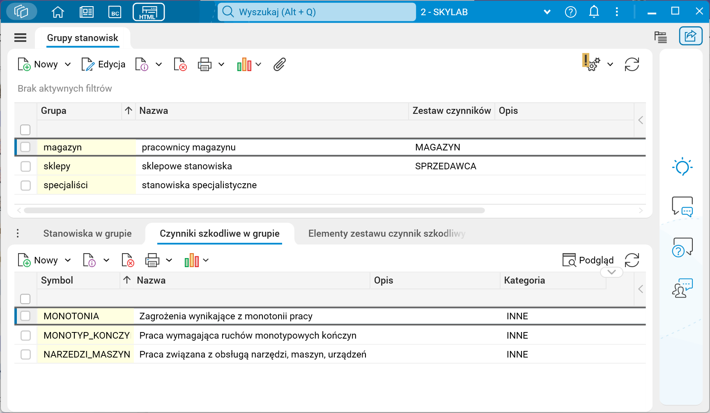This screenshot has height=413, width=710.
Task: Open the BC module icon
Action: pos(115,12)
